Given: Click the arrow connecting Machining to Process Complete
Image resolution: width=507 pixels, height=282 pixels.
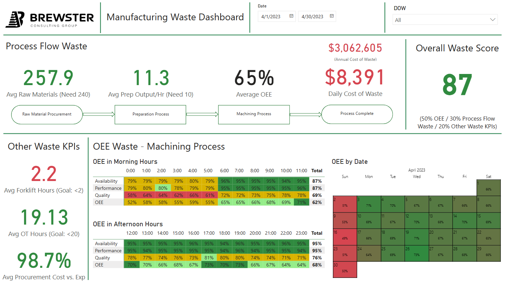Looking at the screenshot, I should (x=305, y=114).
